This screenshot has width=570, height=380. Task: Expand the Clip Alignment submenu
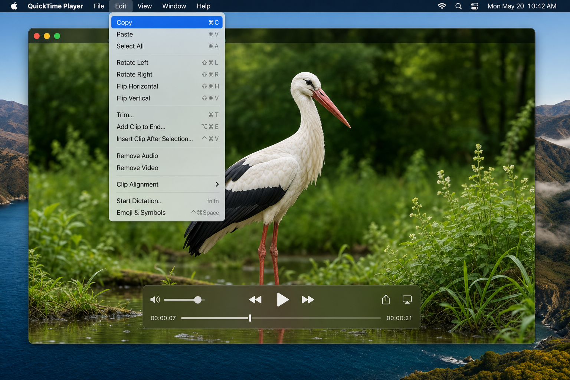pos(167,184)
